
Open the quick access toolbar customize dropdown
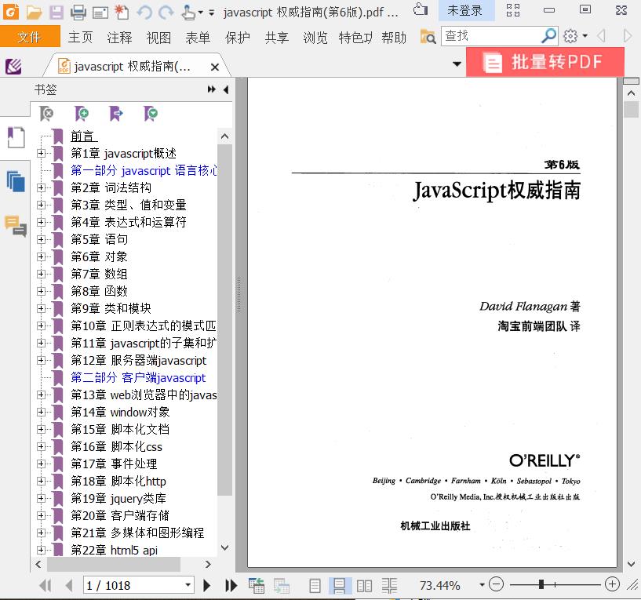[x=212, y=13]
